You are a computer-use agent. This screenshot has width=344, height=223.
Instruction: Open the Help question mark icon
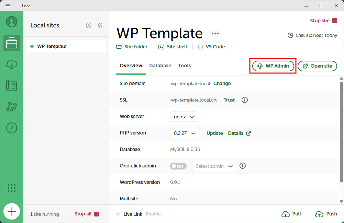12,128
